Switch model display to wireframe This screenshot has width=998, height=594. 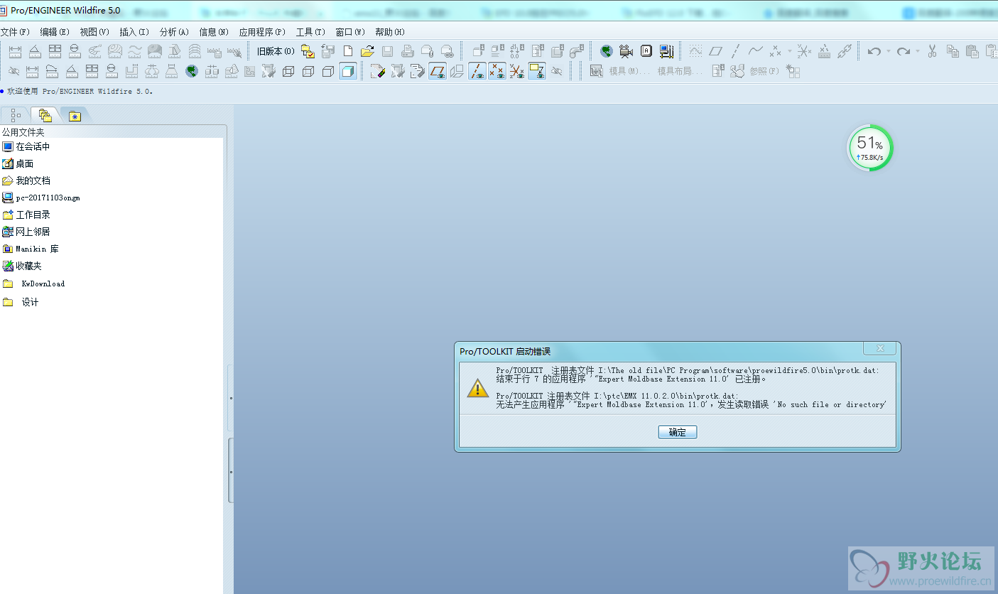pos(288,71)
